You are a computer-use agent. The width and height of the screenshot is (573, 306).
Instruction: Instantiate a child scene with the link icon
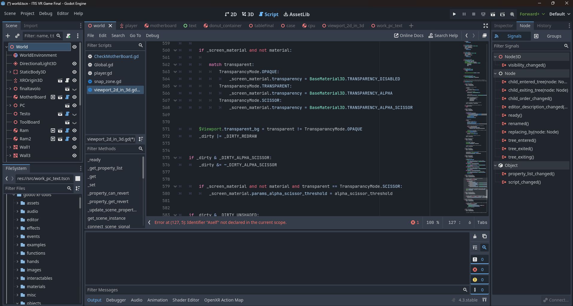click(x=17, y=36)
